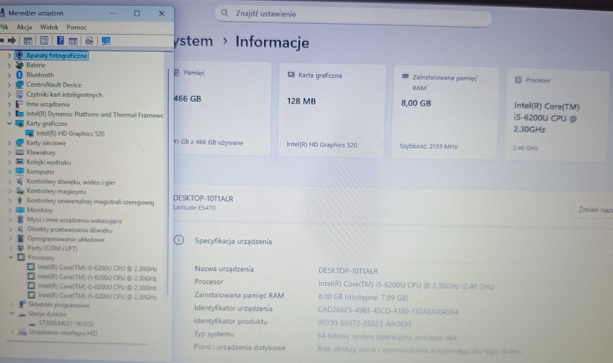Expand the Inne urządzenia node
The image size is (613, 363).
point(9,104)
